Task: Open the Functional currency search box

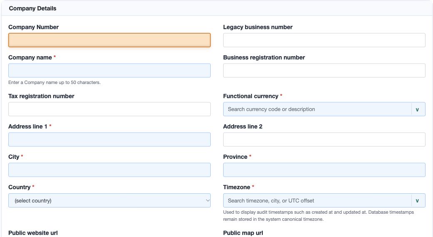Action: [317, 109]
